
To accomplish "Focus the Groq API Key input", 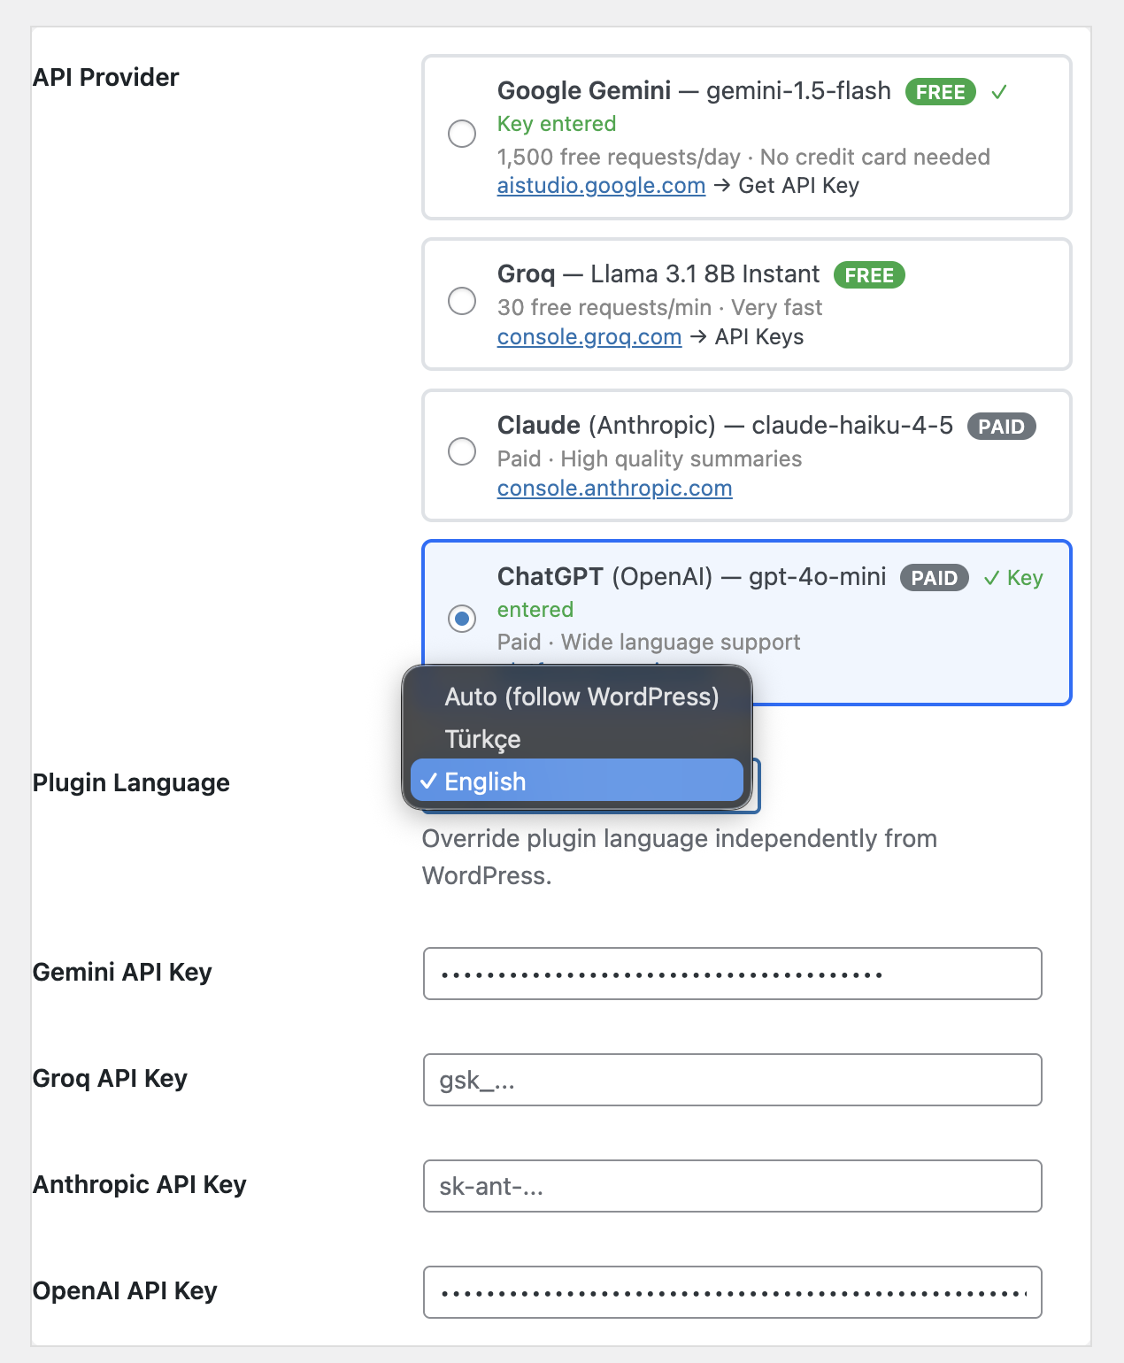I will tap(732, 1080).
